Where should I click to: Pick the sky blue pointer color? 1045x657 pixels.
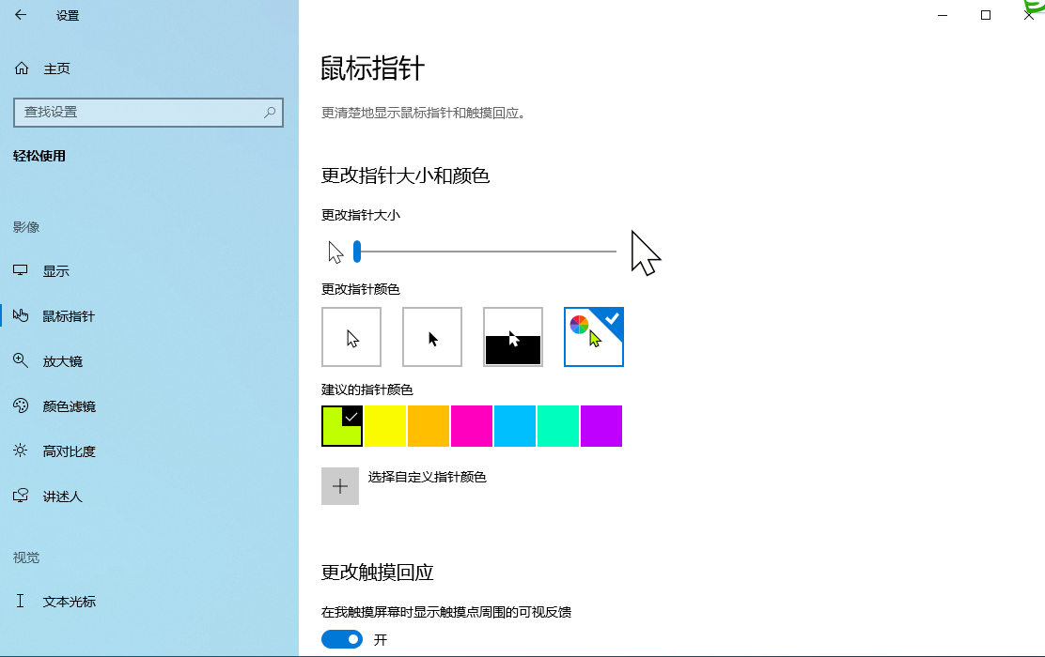click(514, 426)
